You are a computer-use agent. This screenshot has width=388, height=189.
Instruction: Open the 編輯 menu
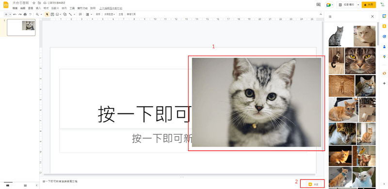point(23,8)
